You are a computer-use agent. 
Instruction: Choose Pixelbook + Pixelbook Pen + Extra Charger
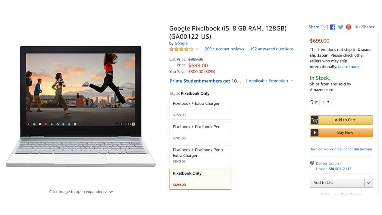click(200, 156)
